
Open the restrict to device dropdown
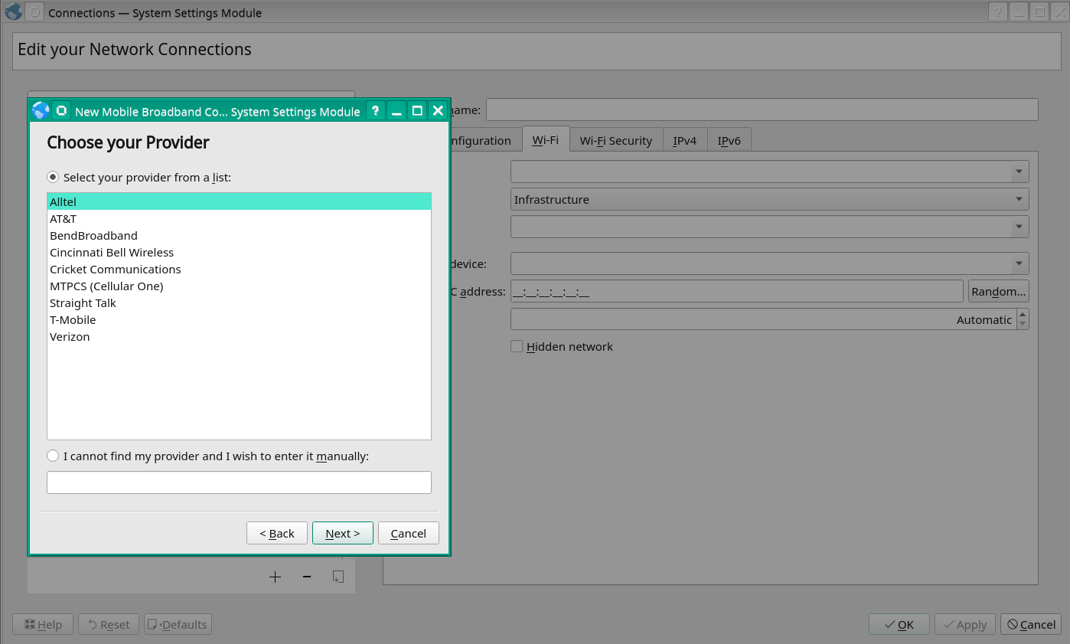769,263
